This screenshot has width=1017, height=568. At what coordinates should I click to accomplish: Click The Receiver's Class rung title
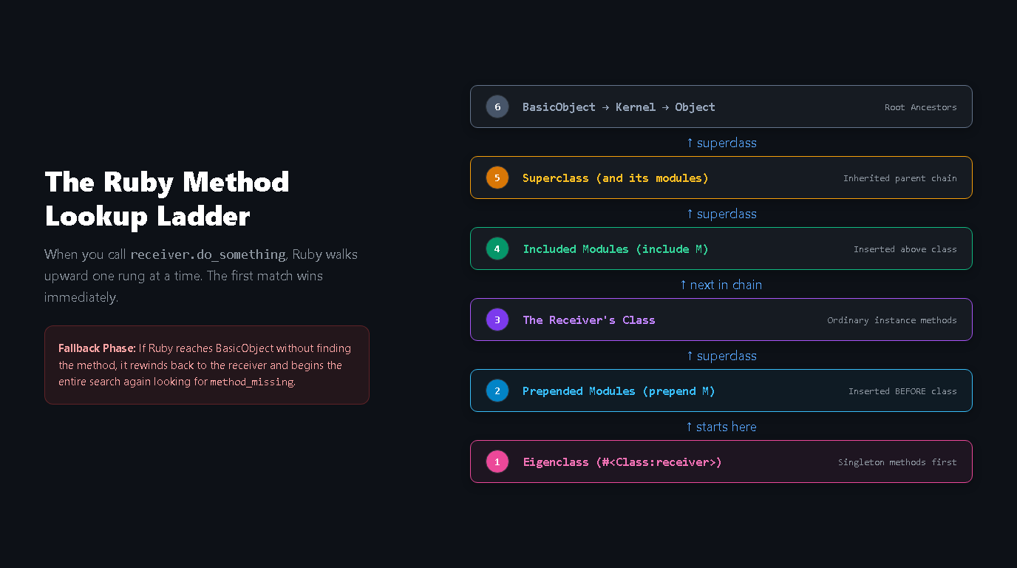coord(589,320)
